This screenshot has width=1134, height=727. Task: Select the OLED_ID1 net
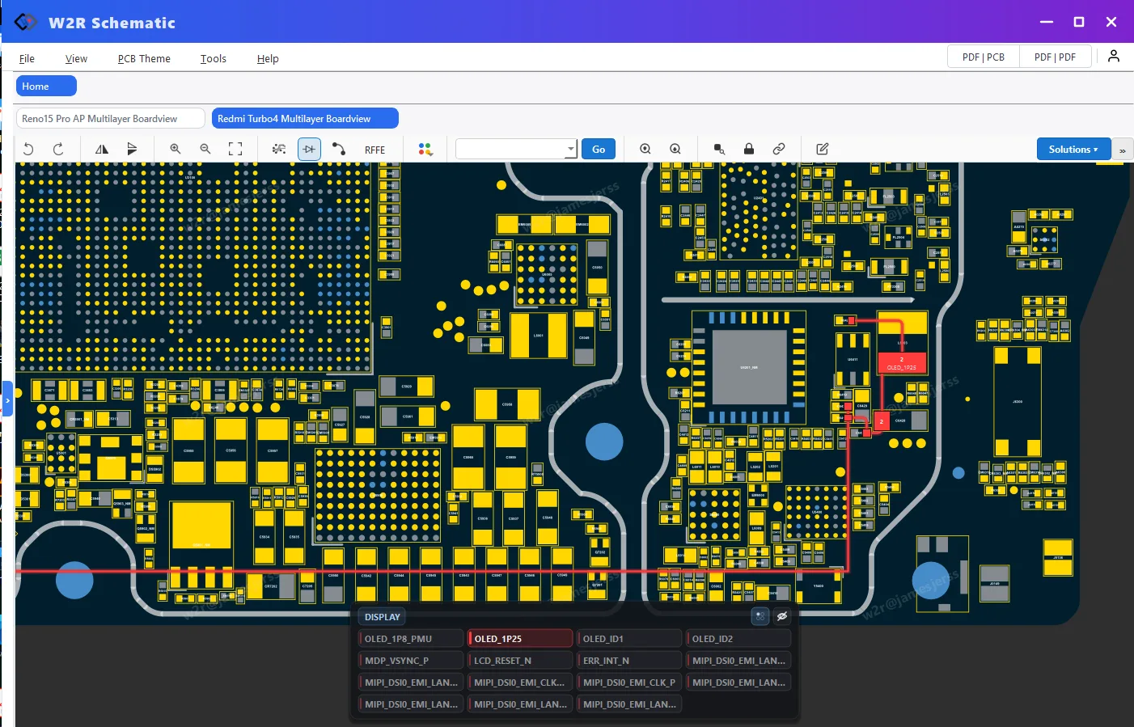(629, 639)
